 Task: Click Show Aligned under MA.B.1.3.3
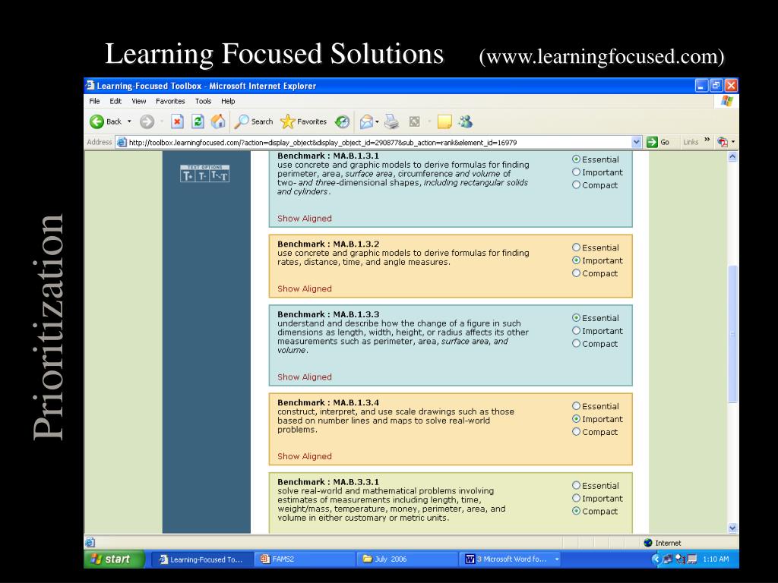coord(304,377)
